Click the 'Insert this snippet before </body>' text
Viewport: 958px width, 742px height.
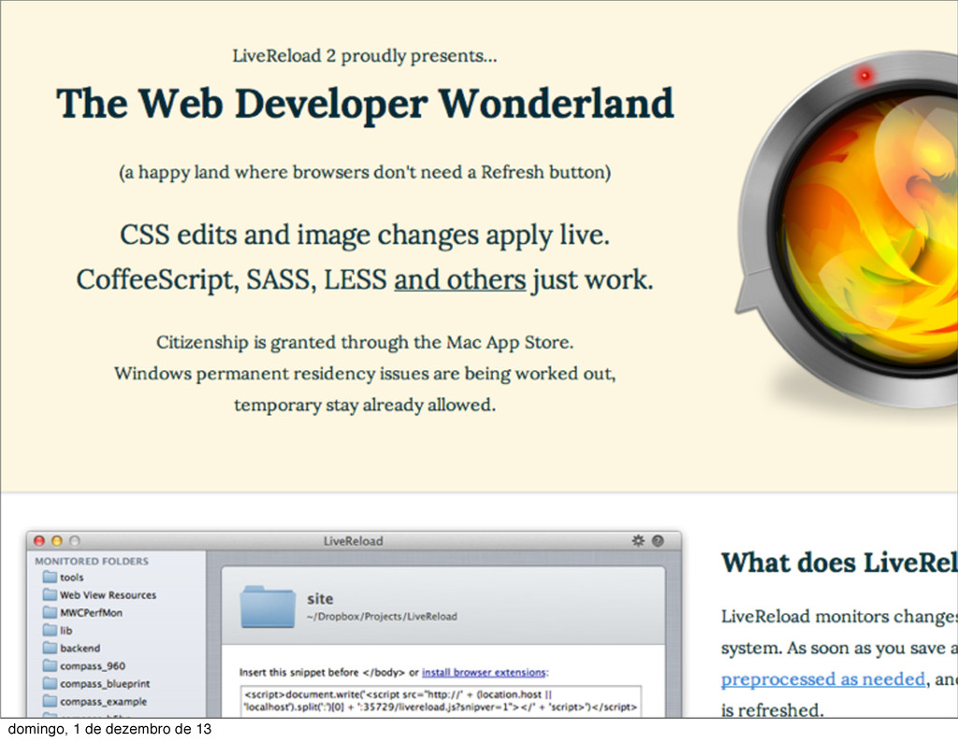point(322,673)
